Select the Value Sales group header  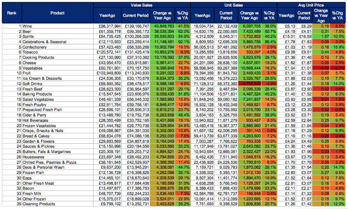pyautogui.click(x=142, y=5)
